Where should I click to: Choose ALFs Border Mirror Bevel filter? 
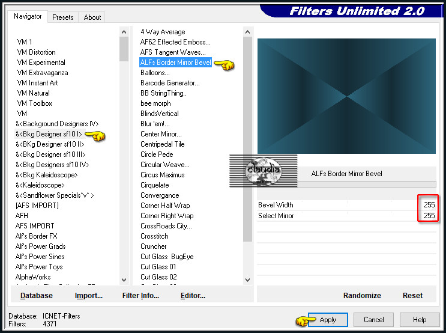(175, 63)
